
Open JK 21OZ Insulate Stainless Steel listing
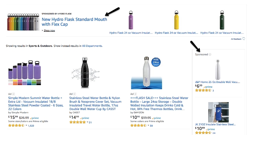[x=215, y=124]
